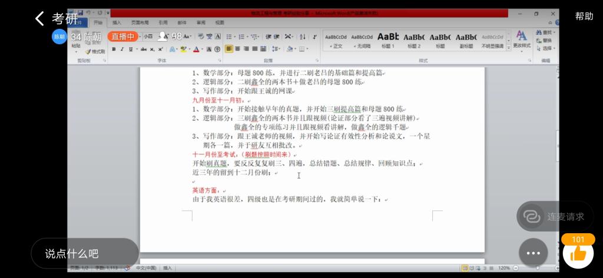603x278 pixels.
Task: Click the center alignment icon
Action: click(x=237, y=49)
